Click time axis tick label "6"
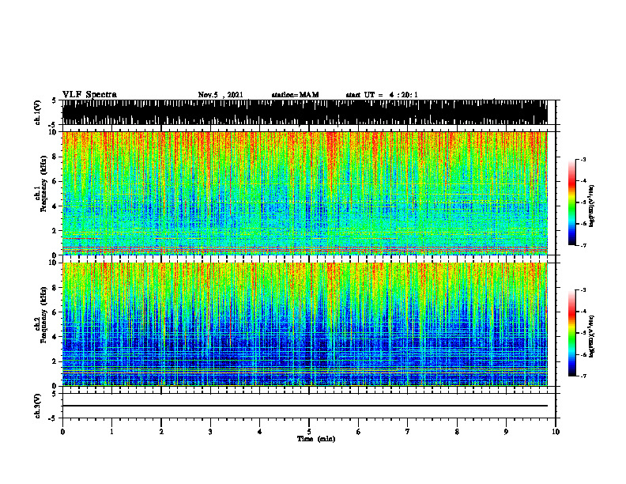The width and height of the screenshot is (626, 484). pyautogui.click(x=359, y=432)
